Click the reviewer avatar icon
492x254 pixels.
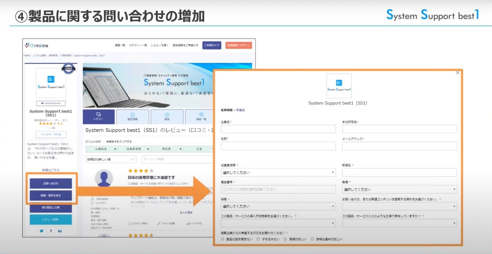(x=104, y=178)
